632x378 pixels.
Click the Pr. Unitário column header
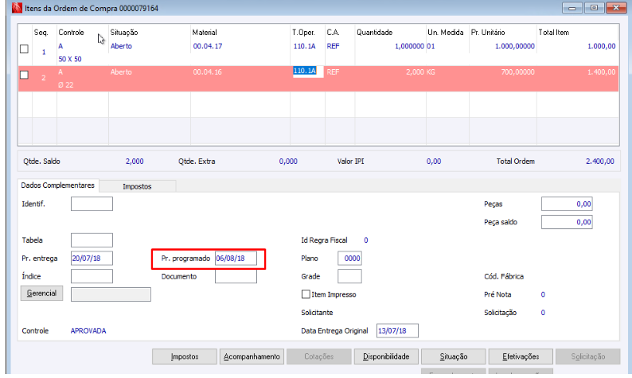coord(488,33)
